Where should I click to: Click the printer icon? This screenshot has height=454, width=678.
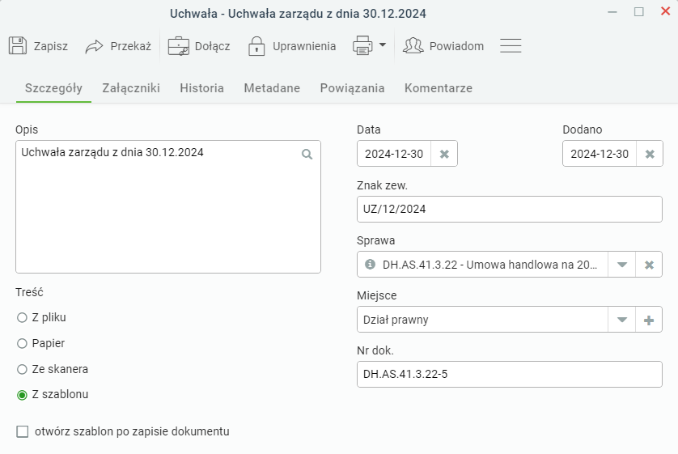362,45
